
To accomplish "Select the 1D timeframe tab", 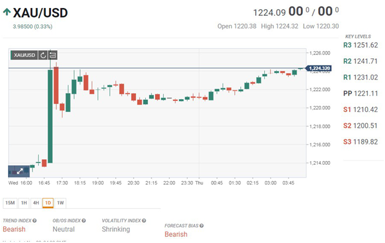I will [x=48, y=203].
